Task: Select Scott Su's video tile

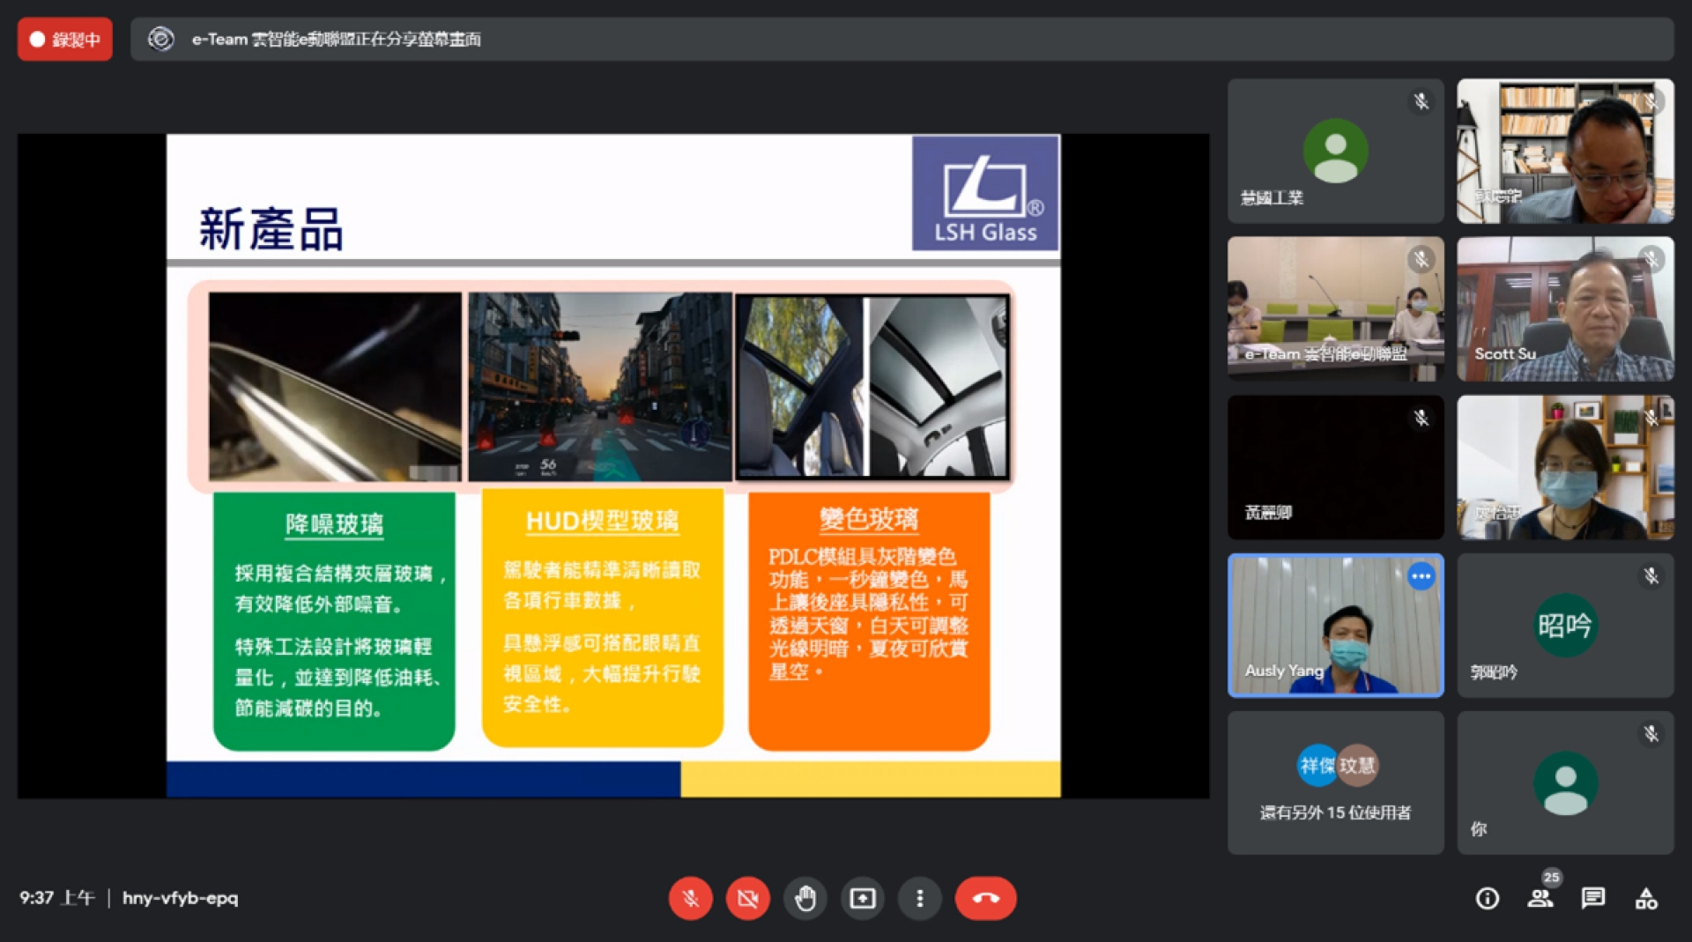Action: (x=1565, y=308)
